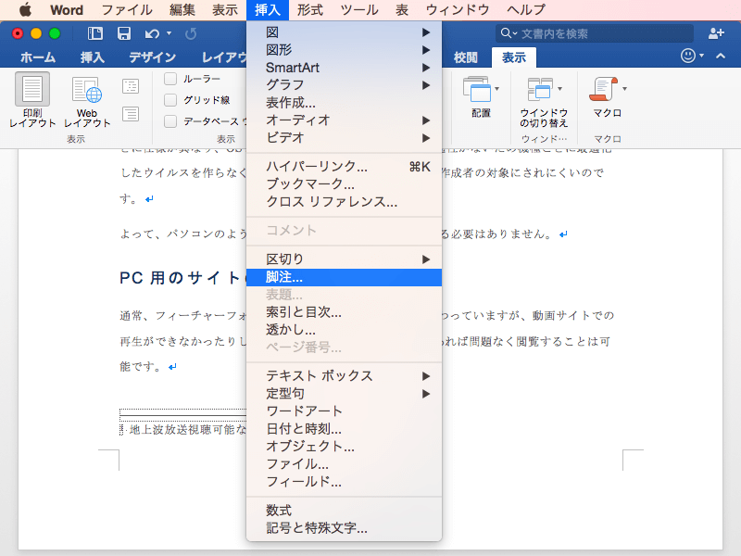
Task: Open the 形式 menu
Action: coord(310,9)
